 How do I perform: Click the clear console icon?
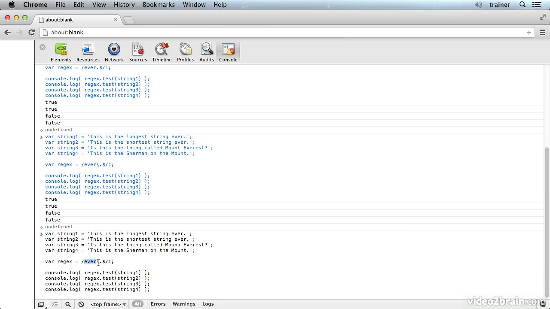tap(81, 304)
